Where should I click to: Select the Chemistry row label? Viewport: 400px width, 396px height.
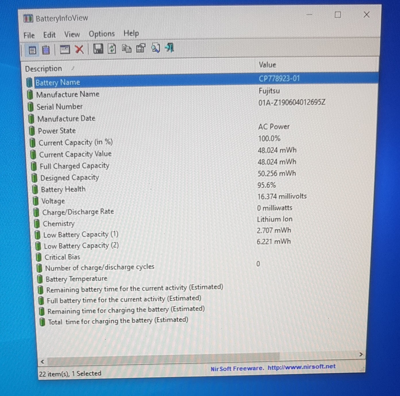point(59,224)
